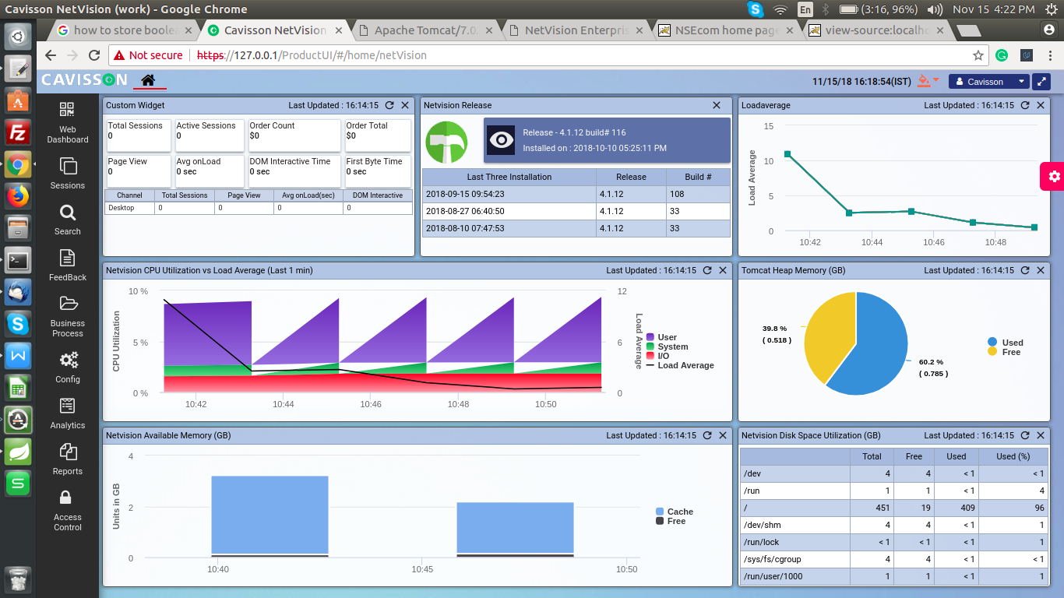
Task: Toggle the Used slice in the Tomcat legend
Action: [1006, 343]
